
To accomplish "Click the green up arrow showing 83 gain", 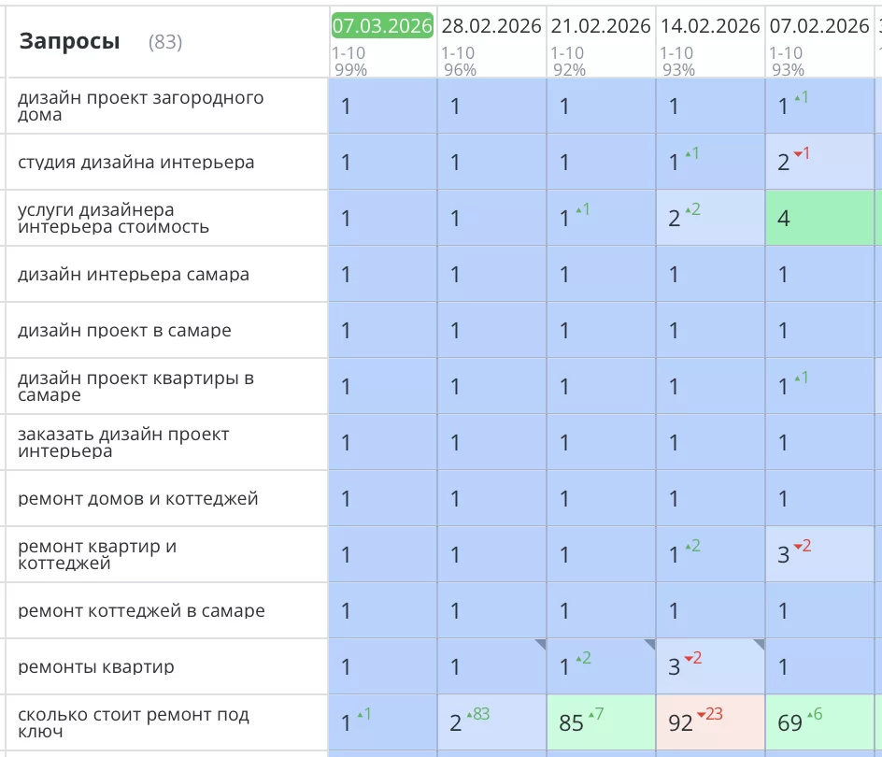I will [x=471, y=715].
